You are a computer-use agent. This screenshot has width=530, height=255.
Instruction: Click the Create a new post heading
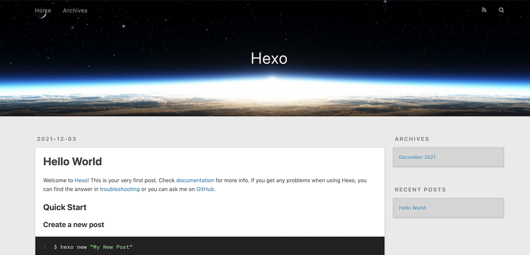73,225
